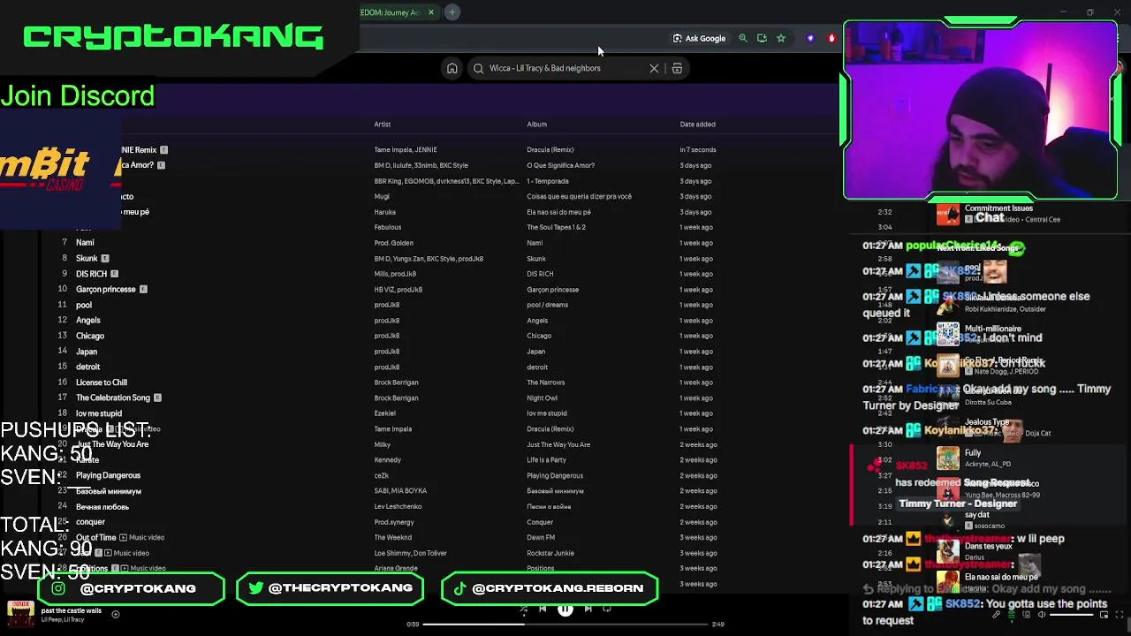Select the song The Celebration Song
This screenshot has height=636, width=1131.
[113, 397]
